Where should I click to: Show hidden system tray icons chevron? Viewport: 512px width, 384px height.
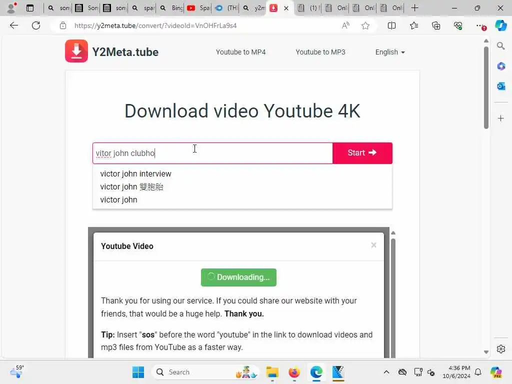tap(386, 372)
